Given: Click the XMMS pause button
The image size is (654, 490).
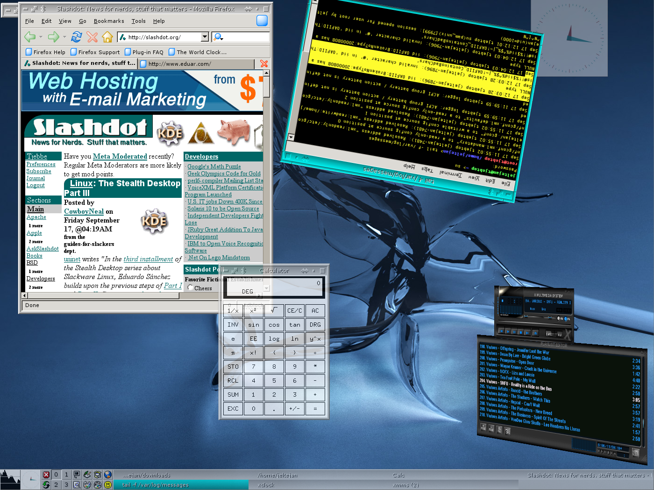Looking at the screenshot, I should pos(514,332).
